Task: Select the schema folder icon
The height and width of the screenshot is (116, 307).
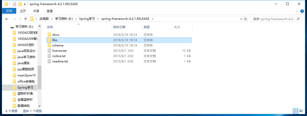Action: 49,45
